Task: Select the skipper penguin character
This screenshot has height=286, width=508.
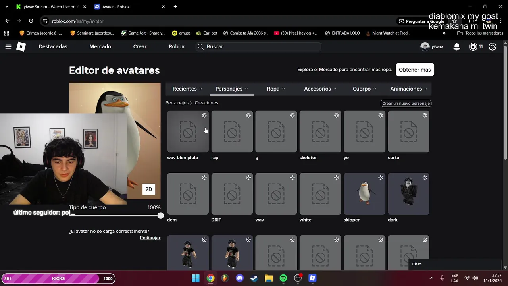Action: pos(364,194)
